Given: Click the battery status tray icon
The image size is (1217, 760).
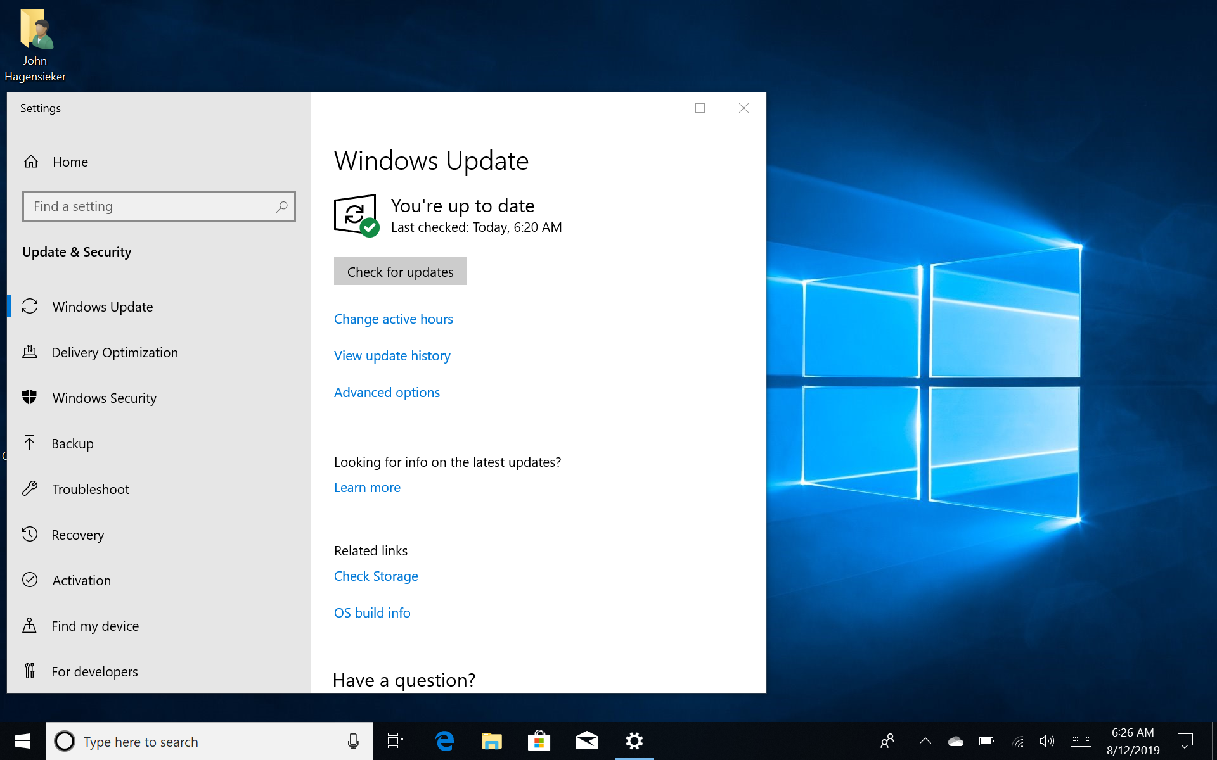Looking at the screenshot, I should tap(986, 741).
